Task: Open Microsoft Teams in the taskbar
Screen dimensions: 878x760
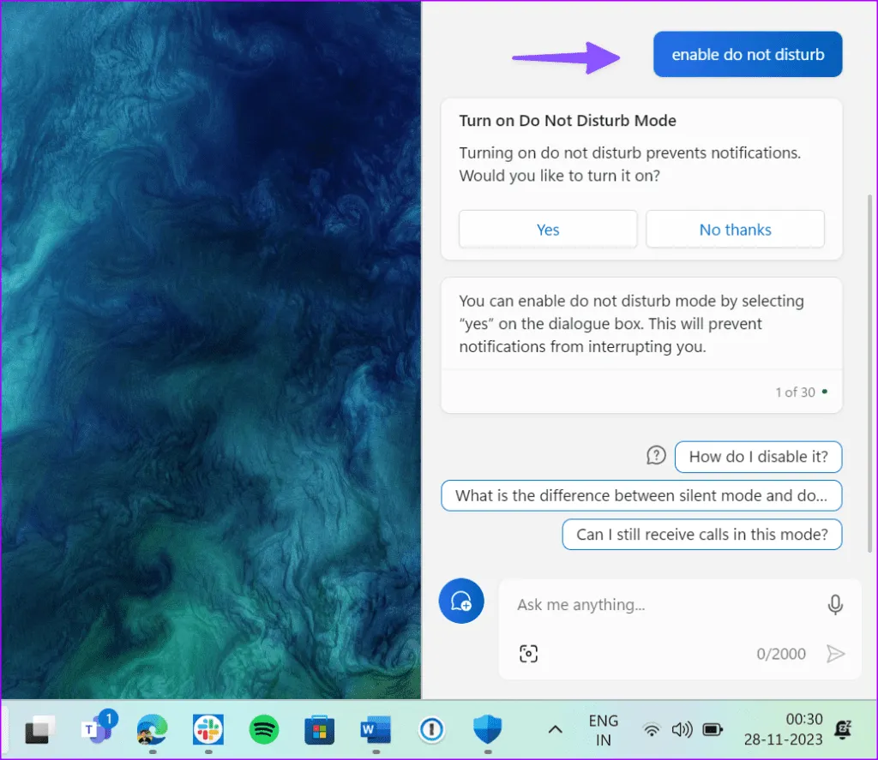Action: 96,728
